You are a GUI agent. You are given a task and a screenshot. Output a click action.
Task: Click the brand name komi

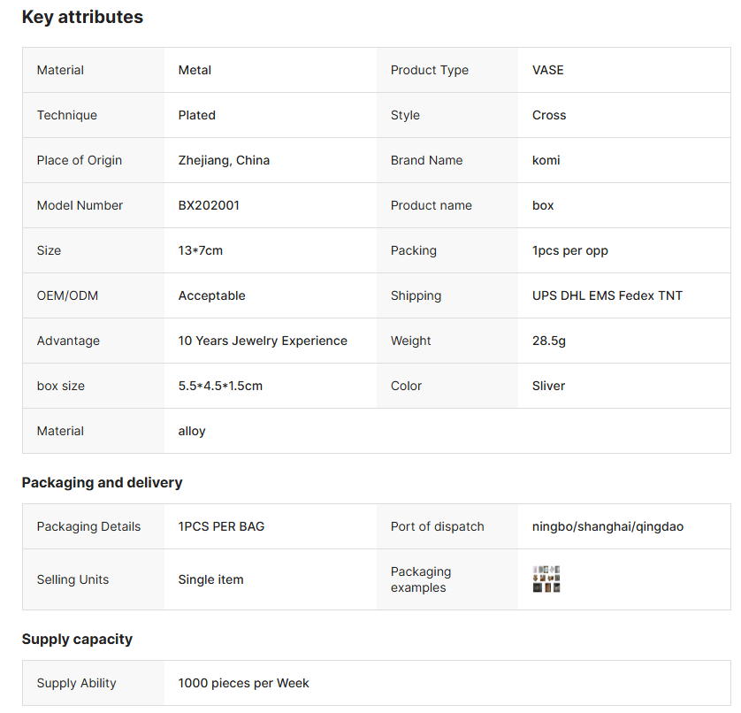tap(546, 160)
